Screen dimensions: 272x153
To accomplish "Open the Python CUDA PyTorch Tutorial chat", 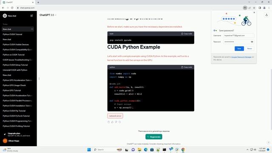I will [16, 116].
